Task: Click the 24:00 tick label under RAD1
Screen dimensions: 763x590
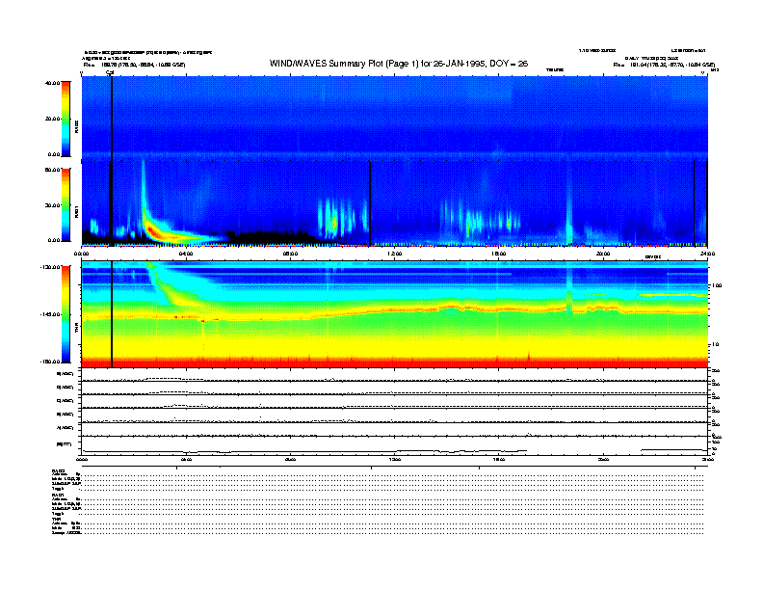Action: point(707,254)
